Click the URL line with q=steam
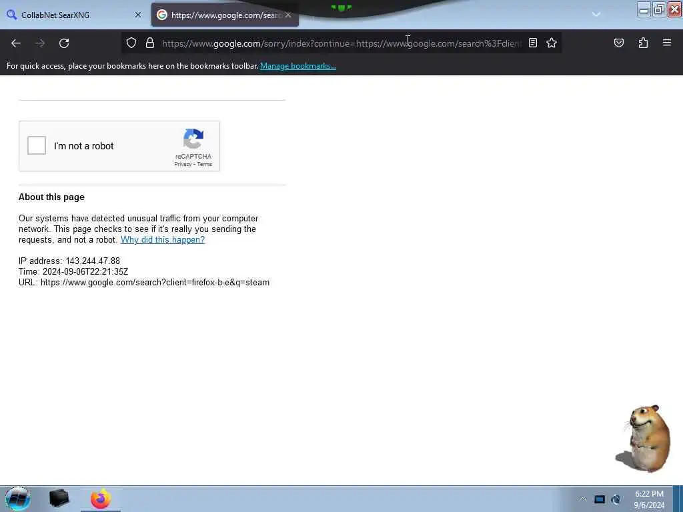The height and width of the screenshot is (512, 683). tap(144, 282)
